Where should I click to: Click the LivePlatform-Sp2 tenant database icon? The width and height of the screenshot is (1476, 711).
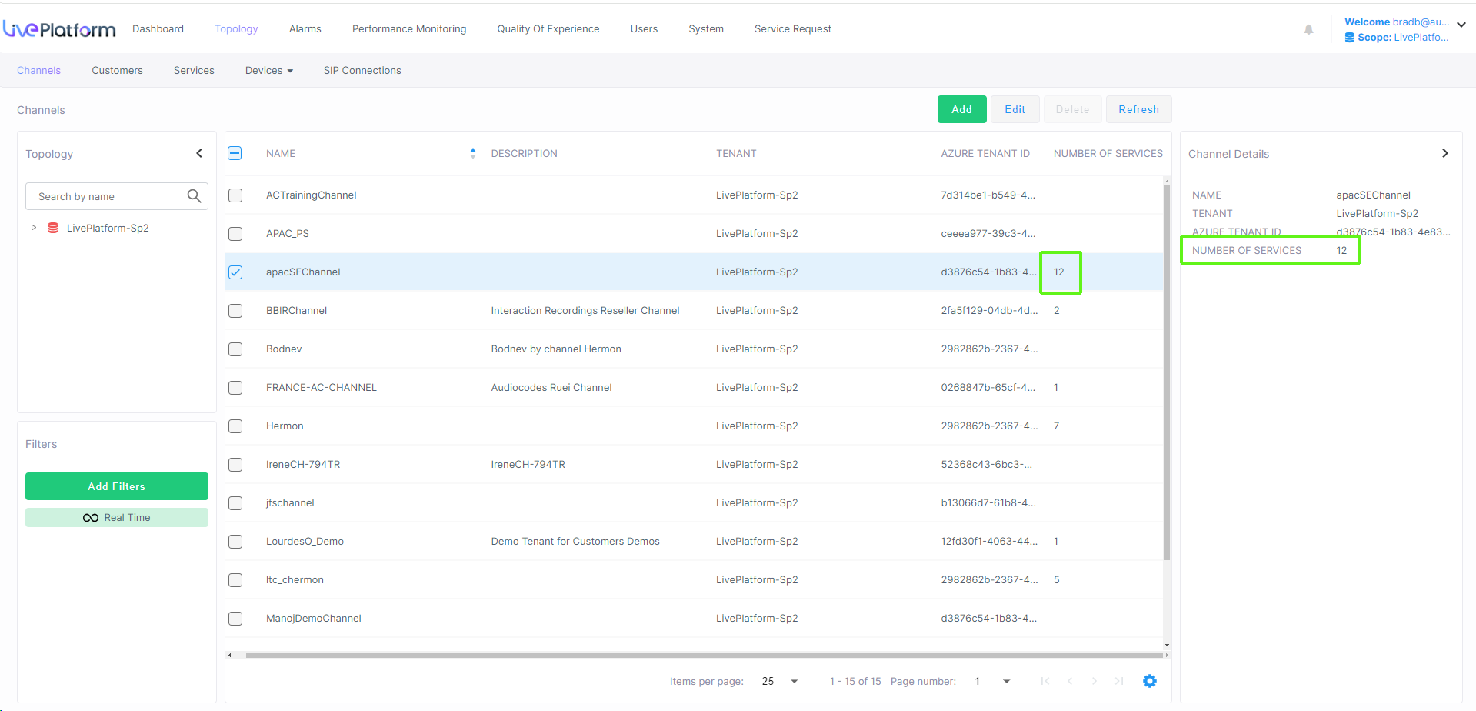[53, 228]
